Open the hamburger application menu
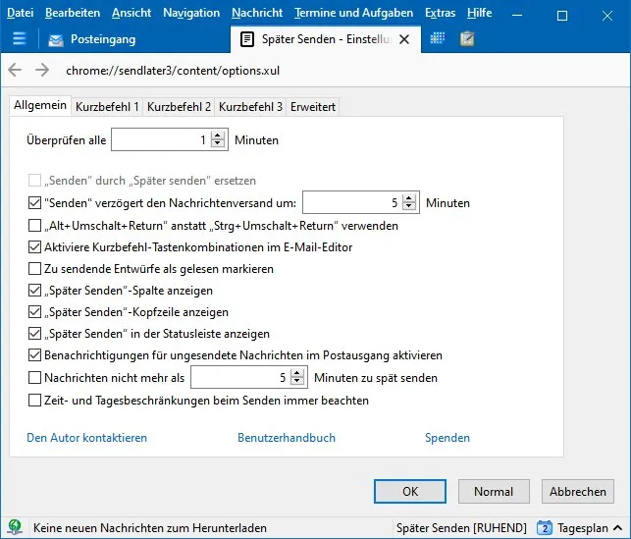 click(x=20, y=39)
